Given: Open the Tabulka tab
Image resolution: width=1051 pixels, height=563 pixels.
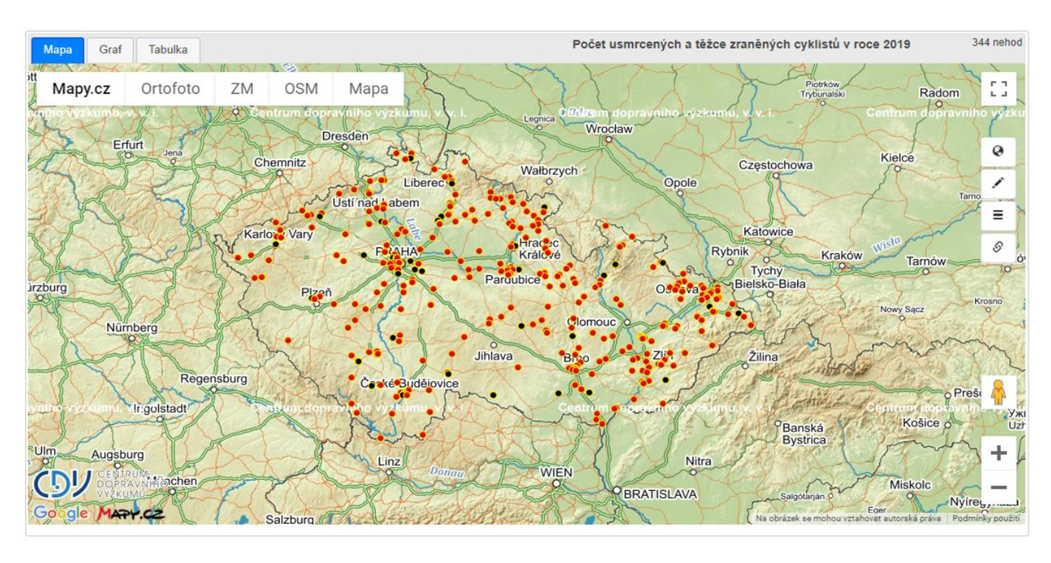Looking at the screenshot, I should pyautogui.click(x=168, y=49).
